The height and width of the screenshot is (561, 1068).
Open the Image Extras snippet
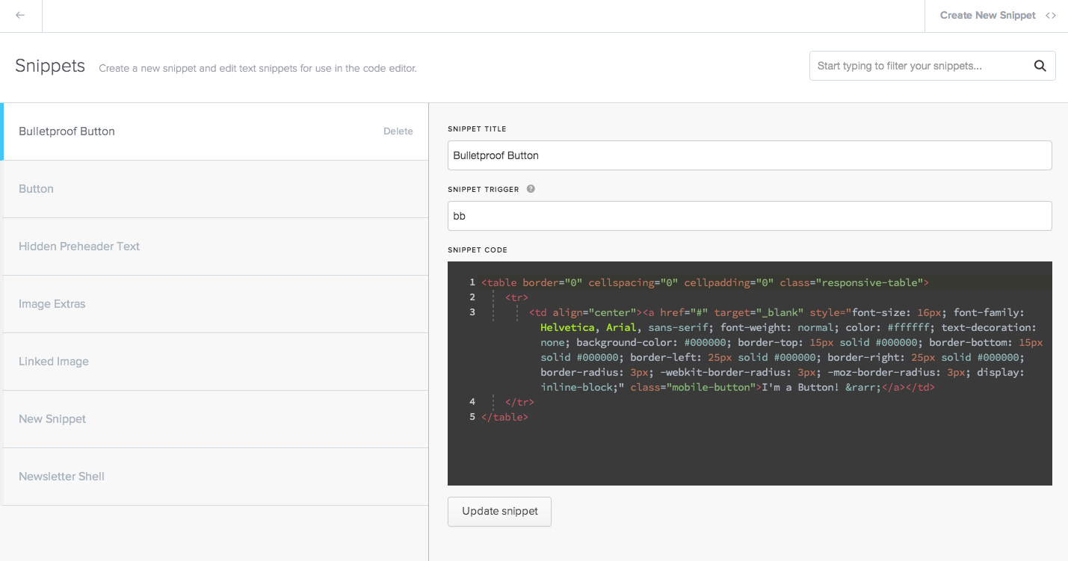[52, 304]
